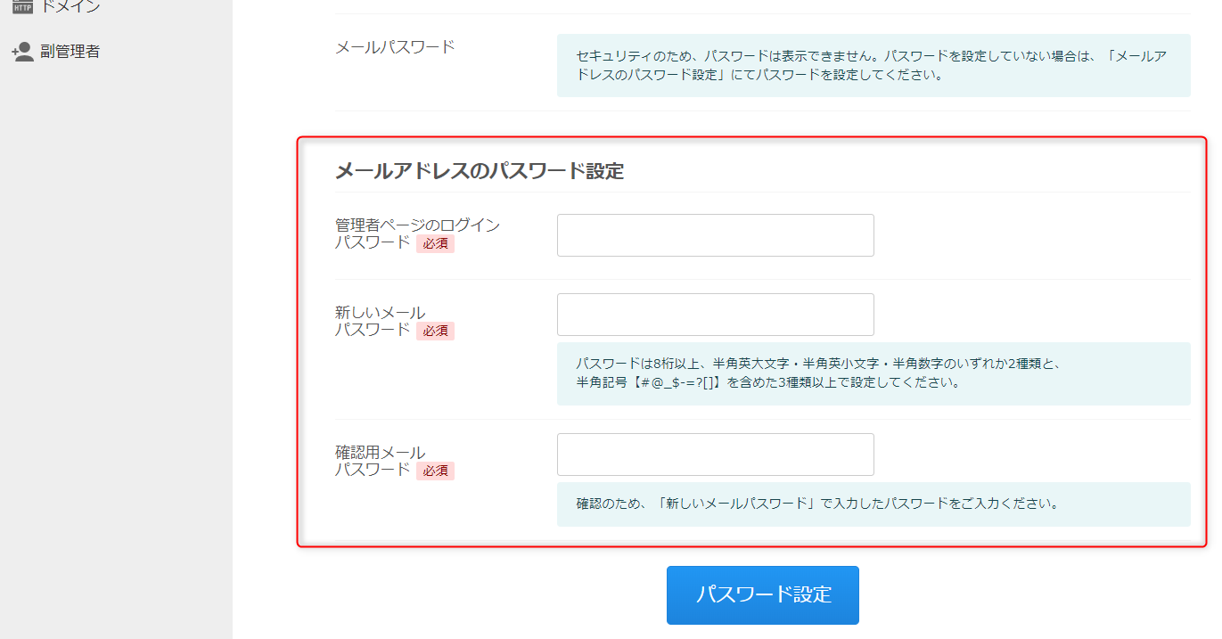The image size is (1222, 639).
Task: Click 必須 badge beside 新しいメールパスワード
Action: [435, 331]
